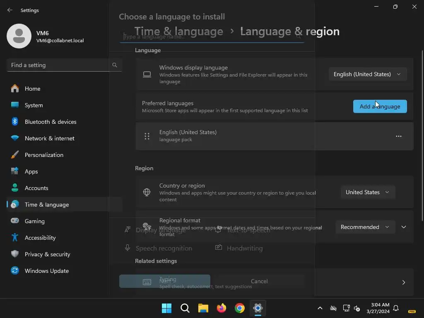Screen dimensions: 424x318
Task: Click the Personalization paintbrush icon
Action: click(15, 155)
